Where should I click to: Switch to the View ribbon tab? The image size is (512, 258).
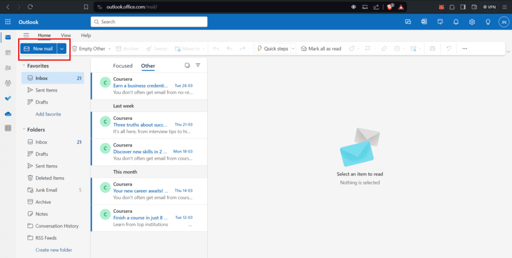click(66, 35)
